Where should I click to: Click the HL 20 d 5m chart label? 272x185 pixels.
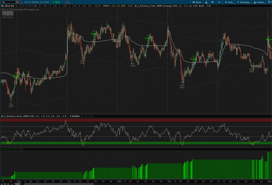(x=7, y=6)
